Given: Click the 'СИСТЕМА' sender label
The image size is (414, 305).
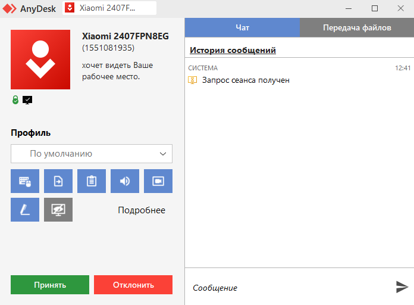Looking at the screenshot, I should point(203,68).
